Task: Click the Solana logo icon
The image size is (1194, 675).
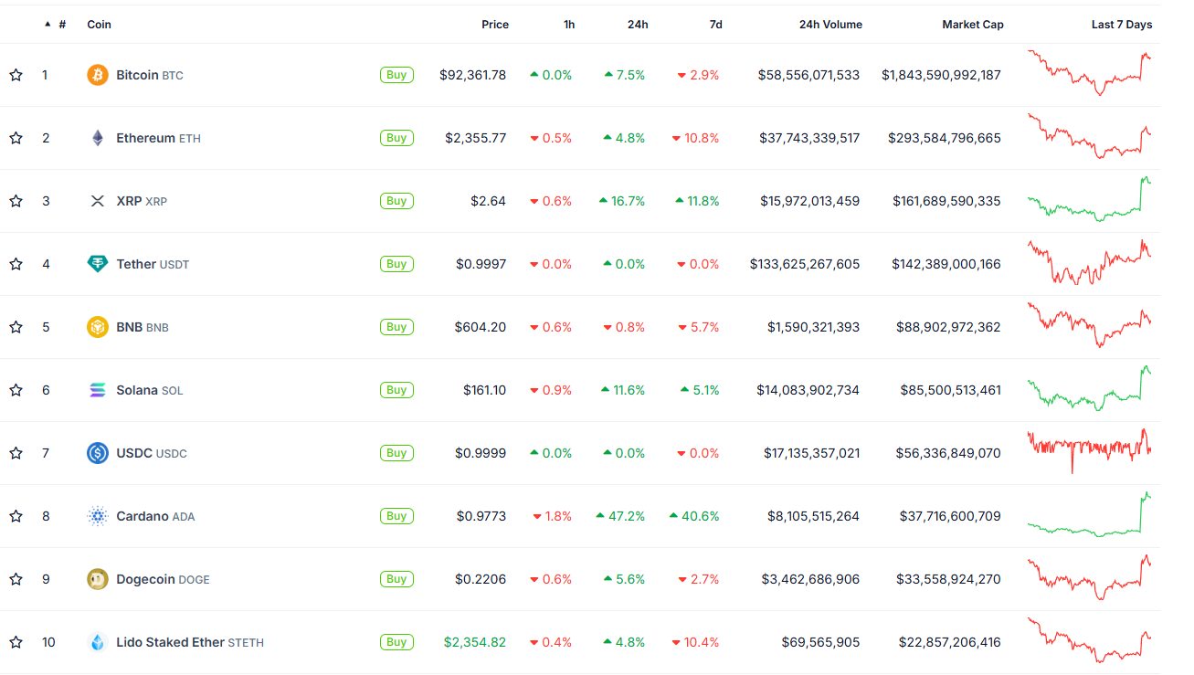Action: [98, 390]
